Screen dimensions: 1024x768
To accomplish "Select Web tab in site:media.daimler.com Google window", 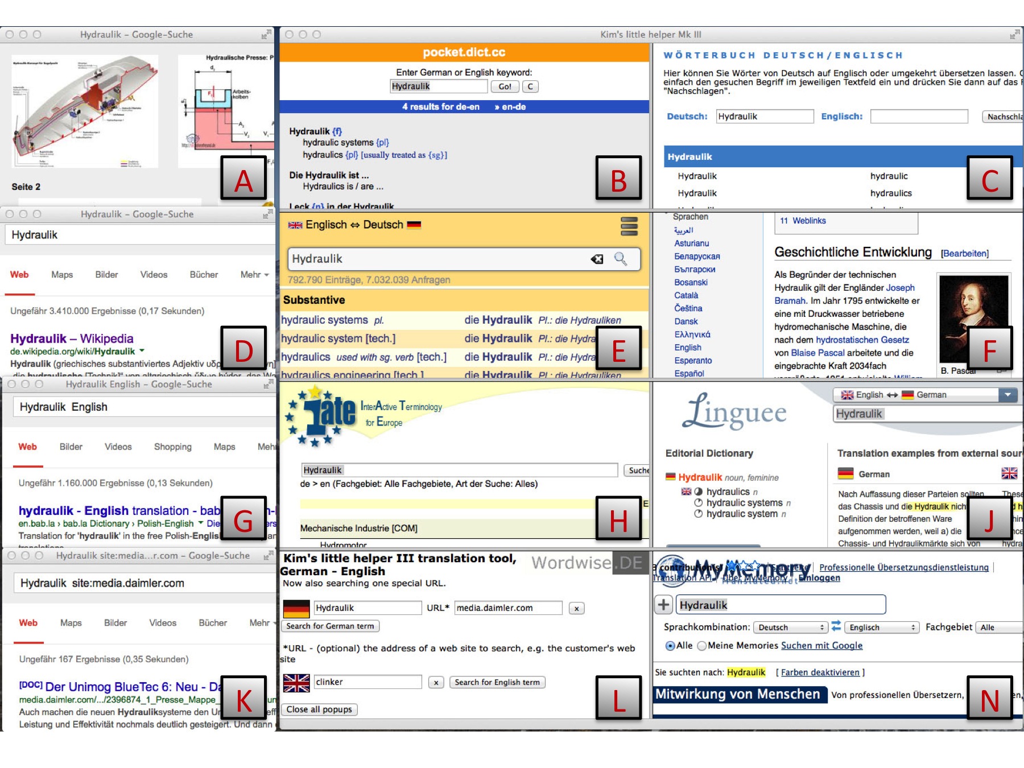I will 28,623.
